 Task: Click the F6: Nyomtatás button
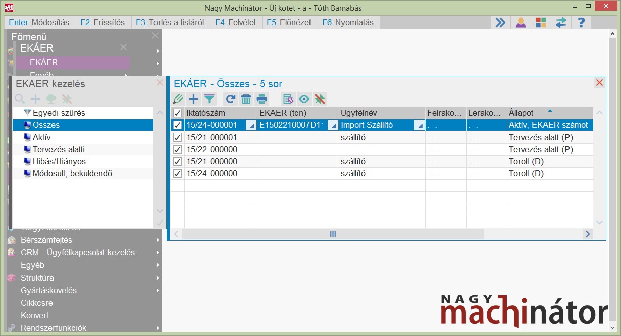click(x=349, y=22)
